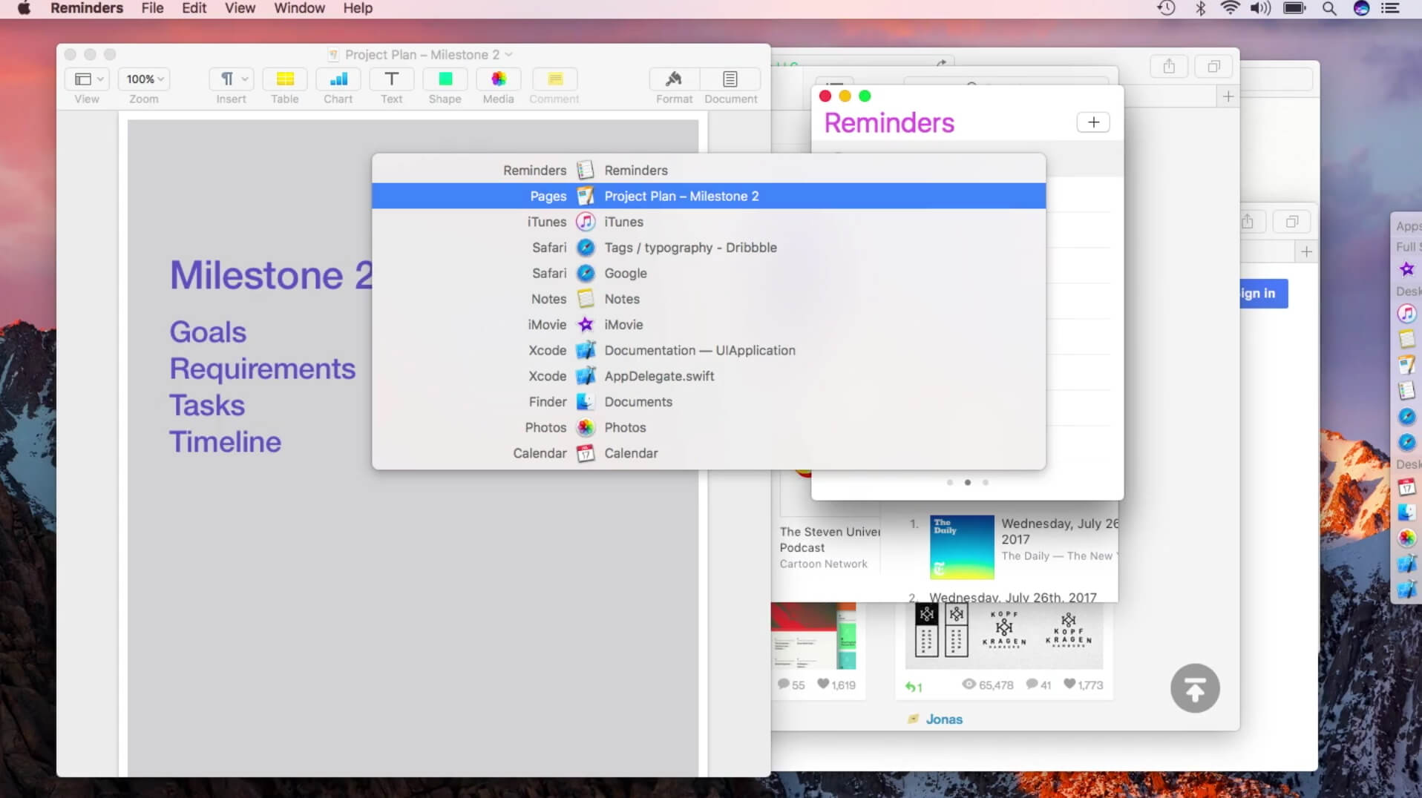
Task: Select the Calendar row in window switcher
Action: pyautogui.click(x=709, y=453)
